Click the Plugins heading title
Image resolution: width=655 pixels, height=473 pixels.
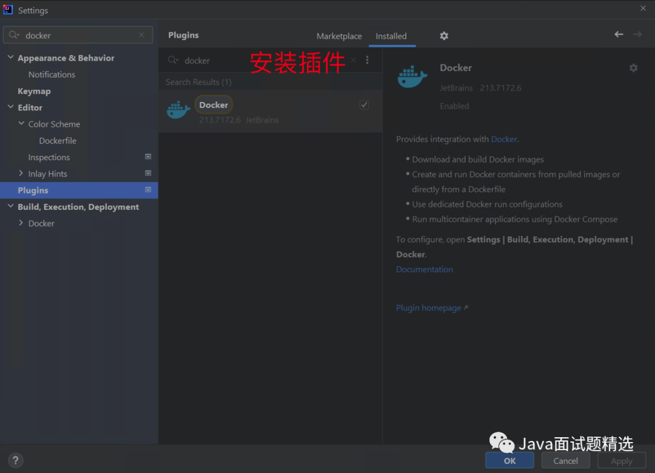point(183,35)
